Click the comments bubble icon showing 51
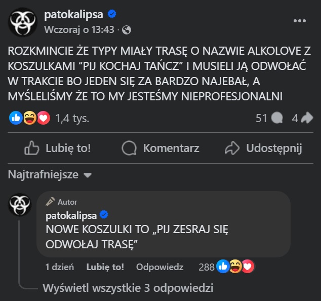This screenshot has height=301, width=321. (x=277, y=118)
